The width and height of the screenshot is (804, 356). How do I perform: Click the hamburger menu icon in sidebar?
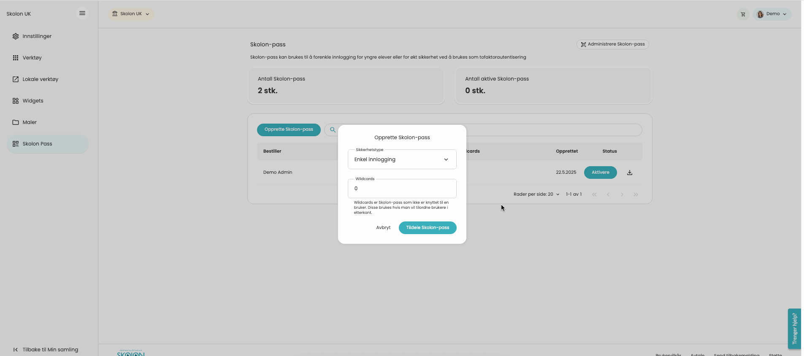click(x=82, y=13)
